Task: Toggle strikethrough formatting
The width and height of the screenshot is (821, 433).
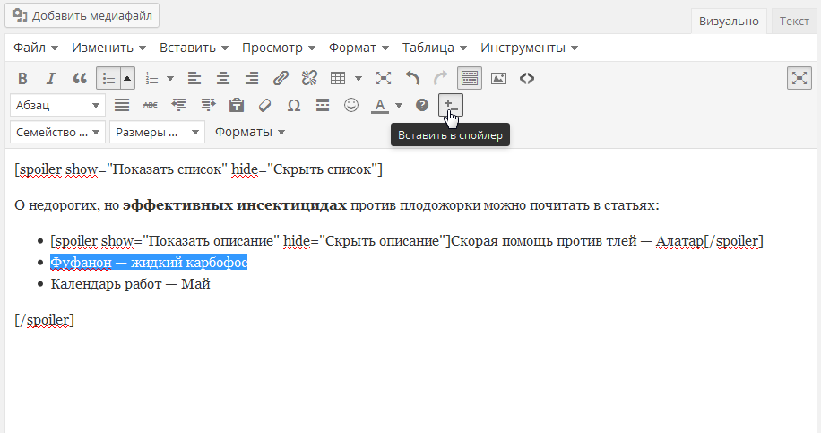Action: pyautogui.click(x=151, y=105)
